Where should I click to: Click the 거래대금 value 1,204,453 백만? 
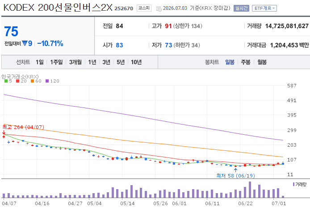point(289,45)
